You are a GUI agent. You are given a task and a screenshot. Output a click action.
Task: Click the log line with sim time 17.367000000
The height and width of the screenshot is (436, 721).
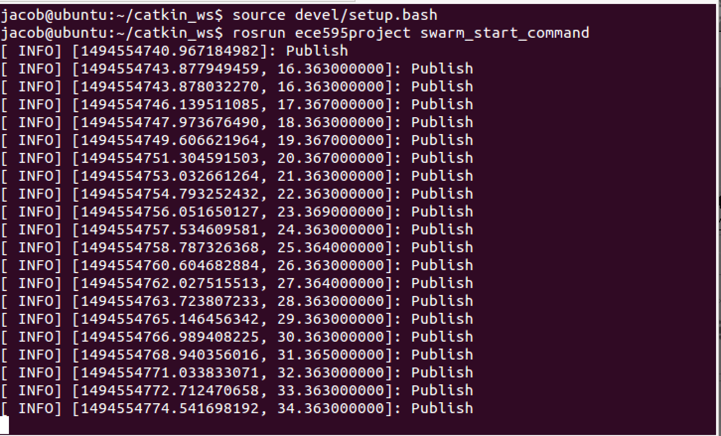coord(237,104)
